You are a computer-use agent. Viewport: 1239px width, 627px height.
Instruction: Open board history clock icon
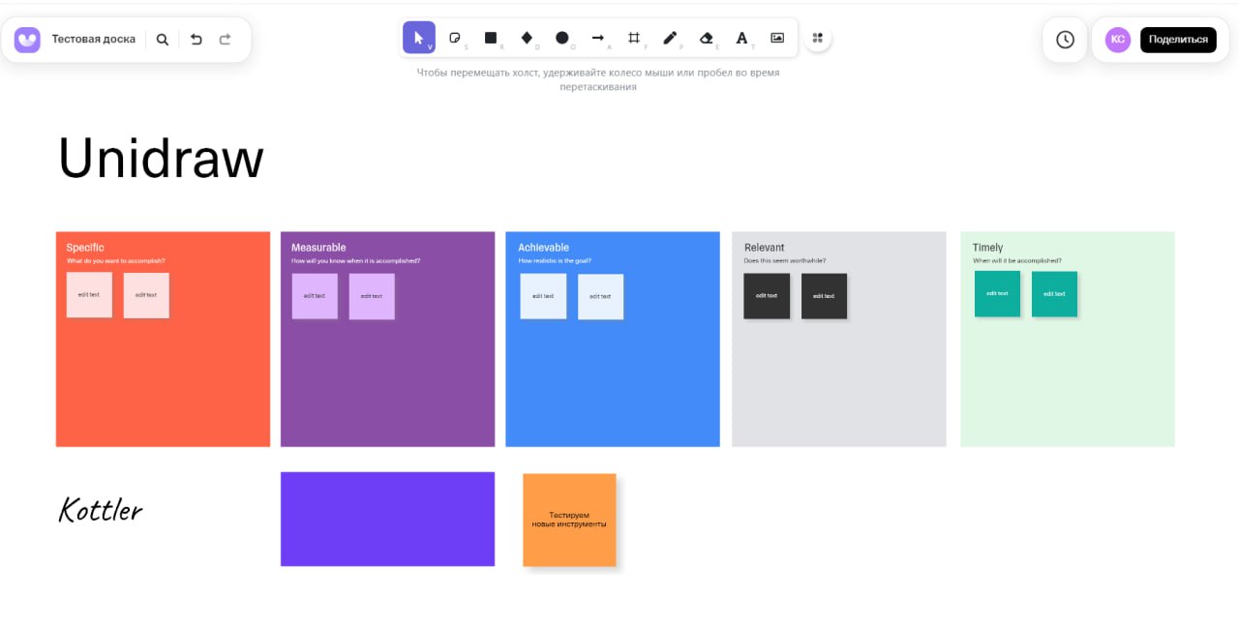click(x=1065, y=40)
